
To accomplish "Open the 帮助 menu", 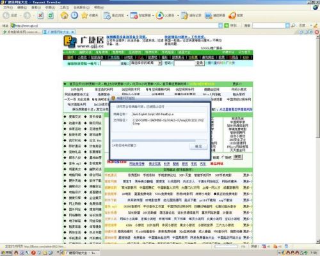I will [x=99, y=8].
